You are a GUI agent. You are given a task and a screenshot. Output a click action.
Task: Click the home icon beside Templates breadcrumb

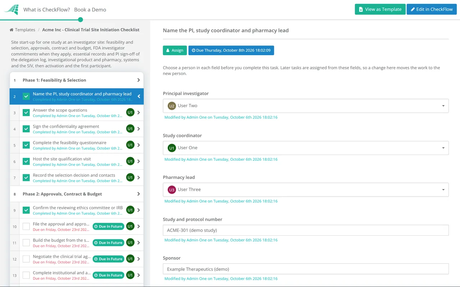[11, 30]
